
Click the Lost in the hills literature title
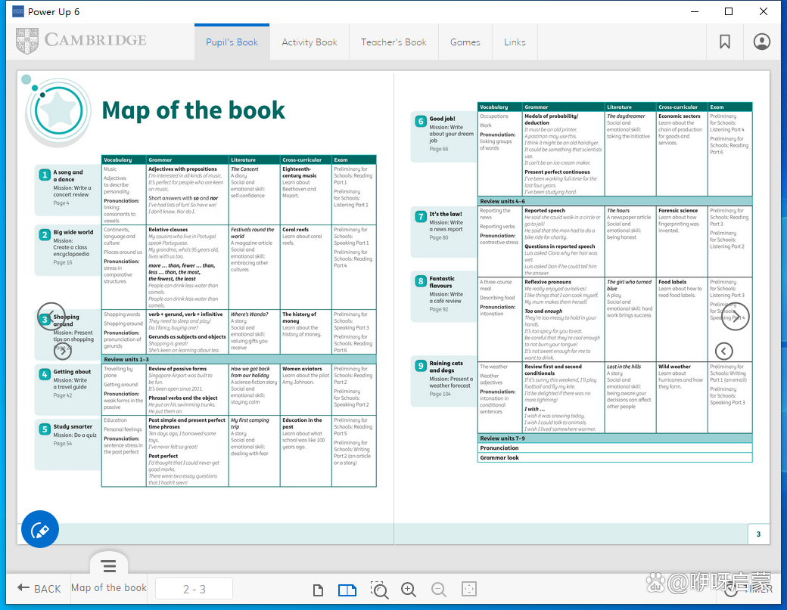point(624,367)
